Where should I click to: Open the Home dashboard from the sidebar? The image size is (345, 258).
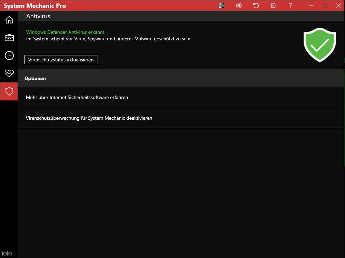click(9, 20)
